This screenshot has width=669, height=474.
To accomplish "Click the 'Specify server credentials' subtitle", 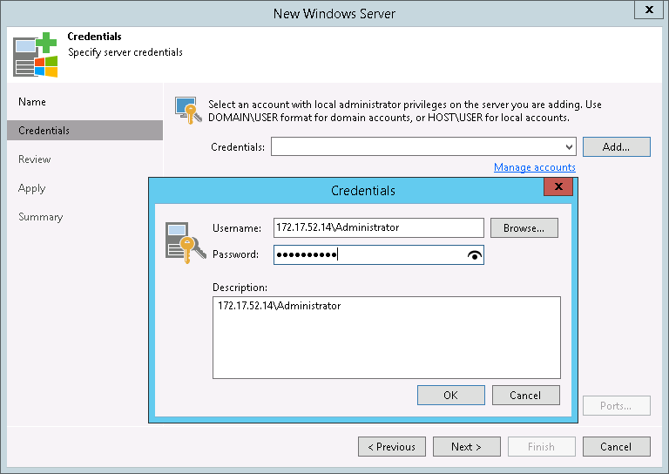I will coord(125,52).
